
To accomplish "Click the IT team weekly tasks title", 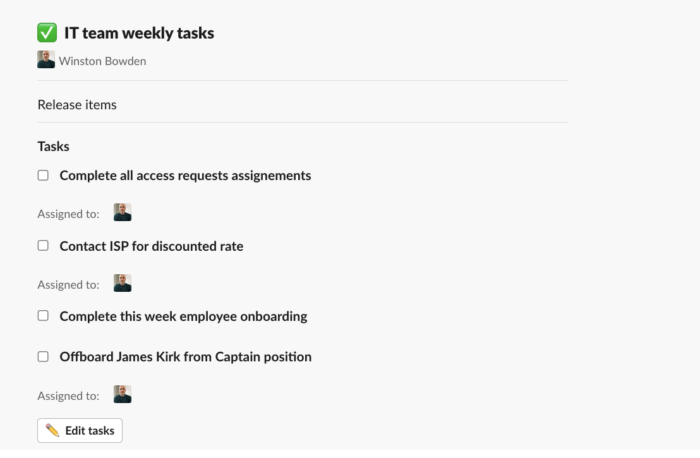I will click(x=139, y=33).
